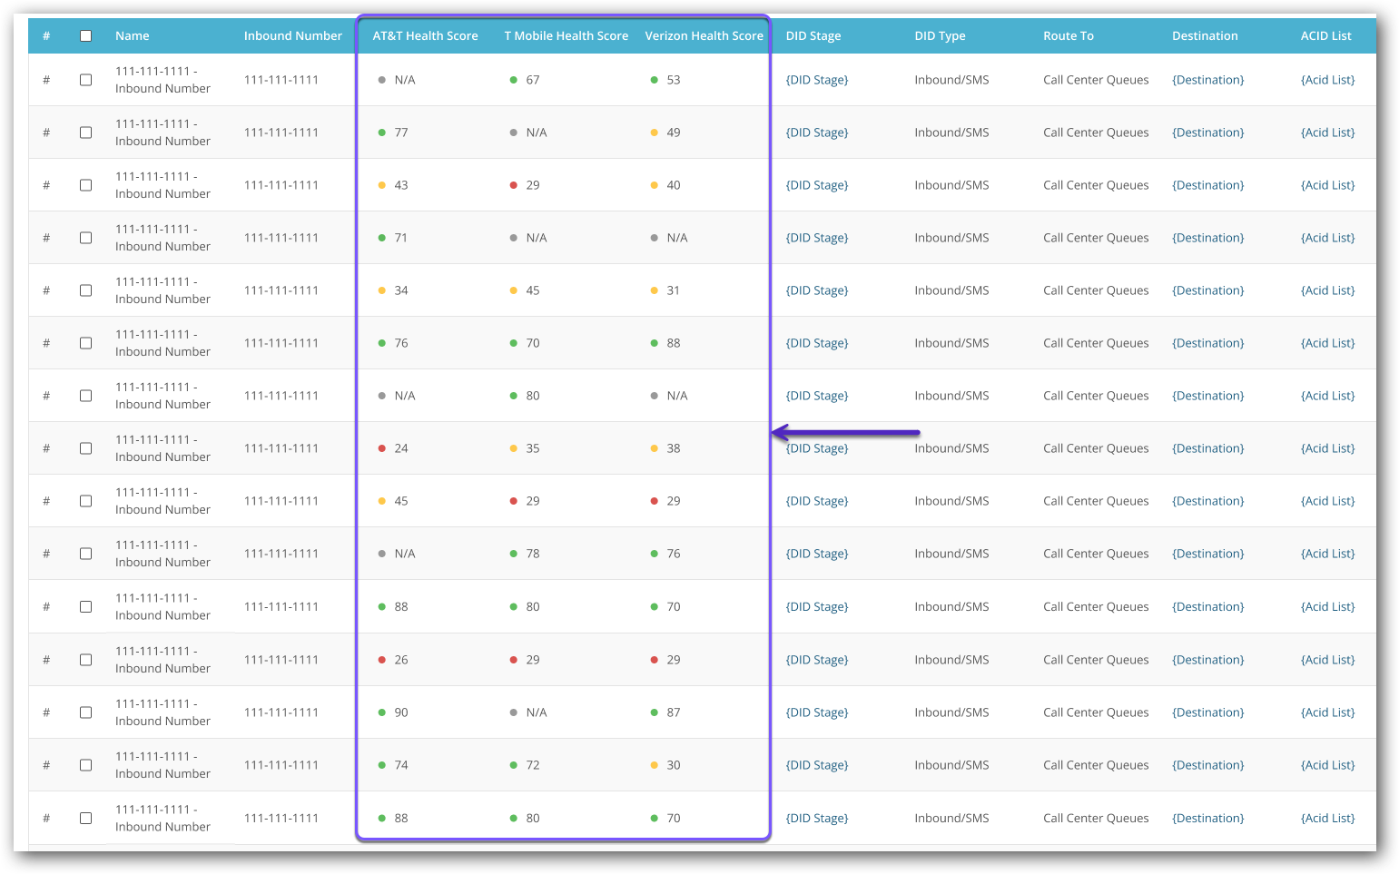Screen dimensions: 1399x874
Task: Click the green dot beside Verizon score 53
Action: (x=654, y=80)
